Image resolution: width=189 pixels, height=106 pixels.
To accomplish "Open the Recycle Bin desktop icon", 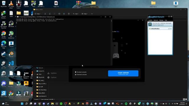I will (4, 4).
